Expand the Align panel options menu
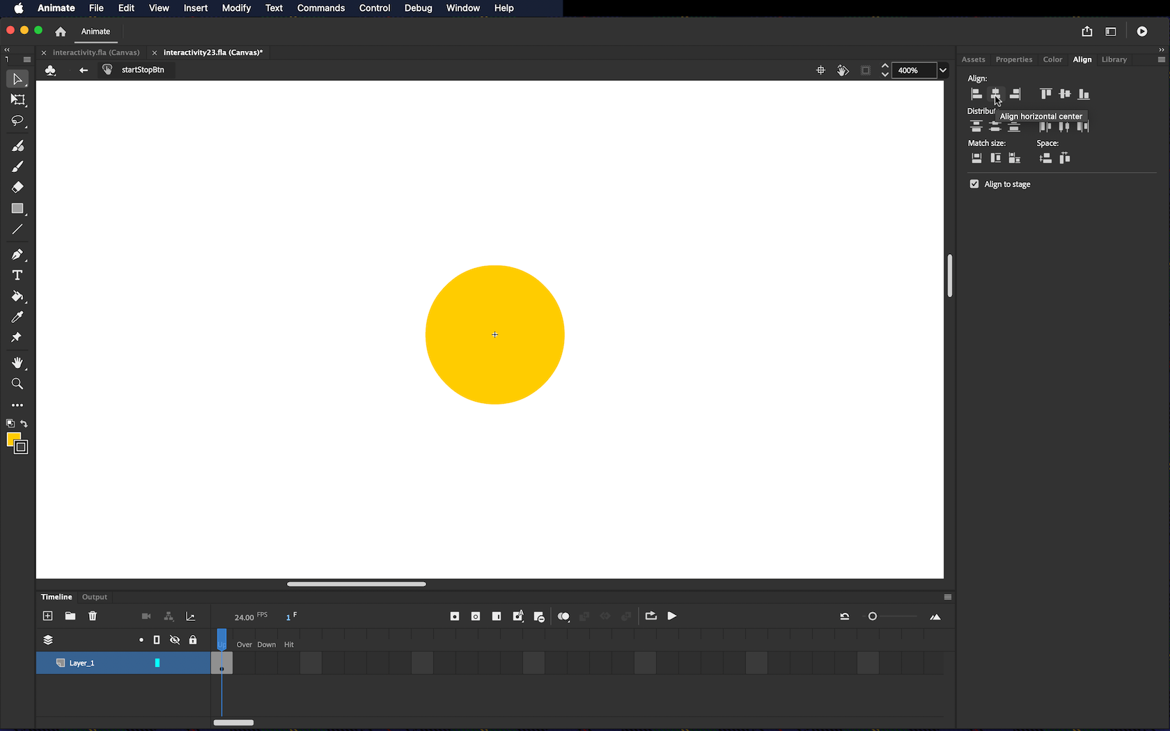This screenshot has width=1170, height=731. coord(1161,60)
